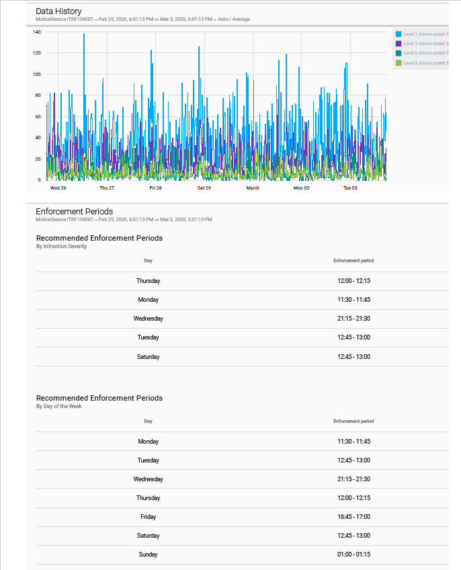Select 'Thursday' in the day-of-week table

click(148, 498)
